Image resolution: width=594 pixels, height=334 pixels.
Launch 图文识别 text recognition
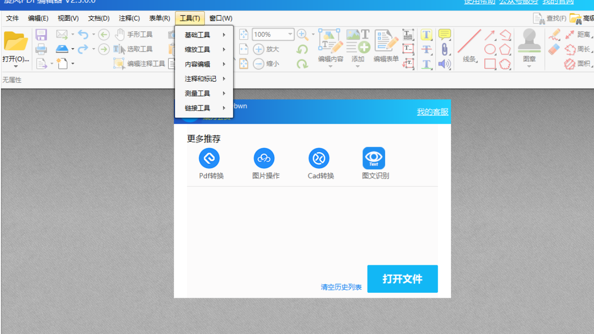click(x=374, y=158)
